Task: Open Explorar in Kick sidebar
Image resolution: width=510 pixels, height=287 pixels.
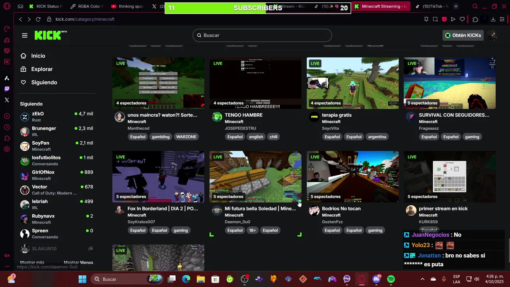Action: coord(42,69)
